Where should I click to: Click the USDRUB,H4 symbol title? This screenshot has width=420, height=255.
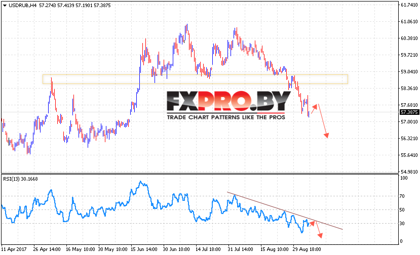pos(23,6)
